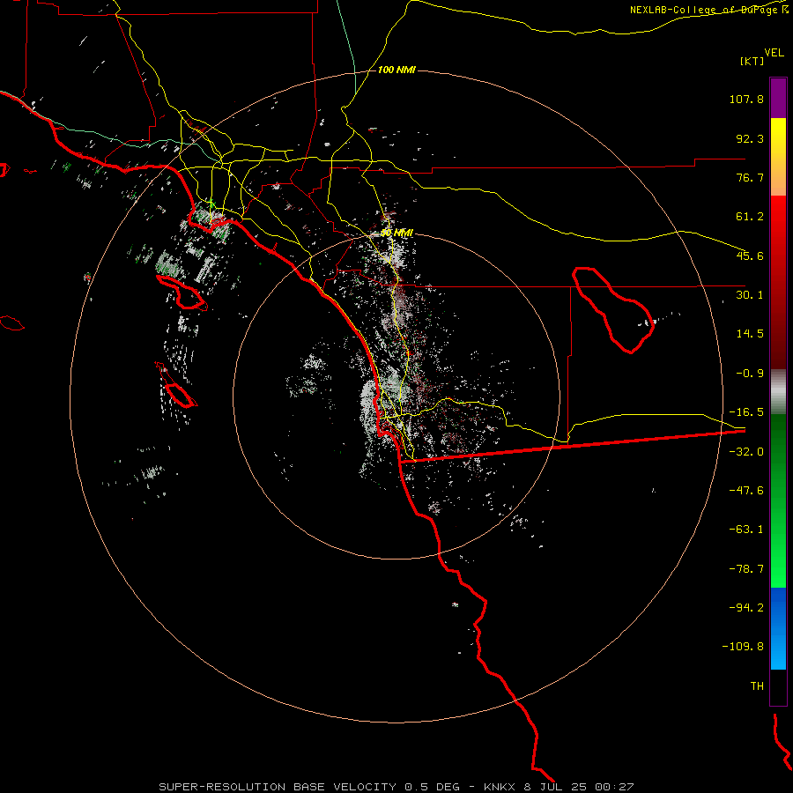Select the -0.9 scale value
The width and height of the screenshot is (793, 793).
pyautogui.click(x=750, y=374)
